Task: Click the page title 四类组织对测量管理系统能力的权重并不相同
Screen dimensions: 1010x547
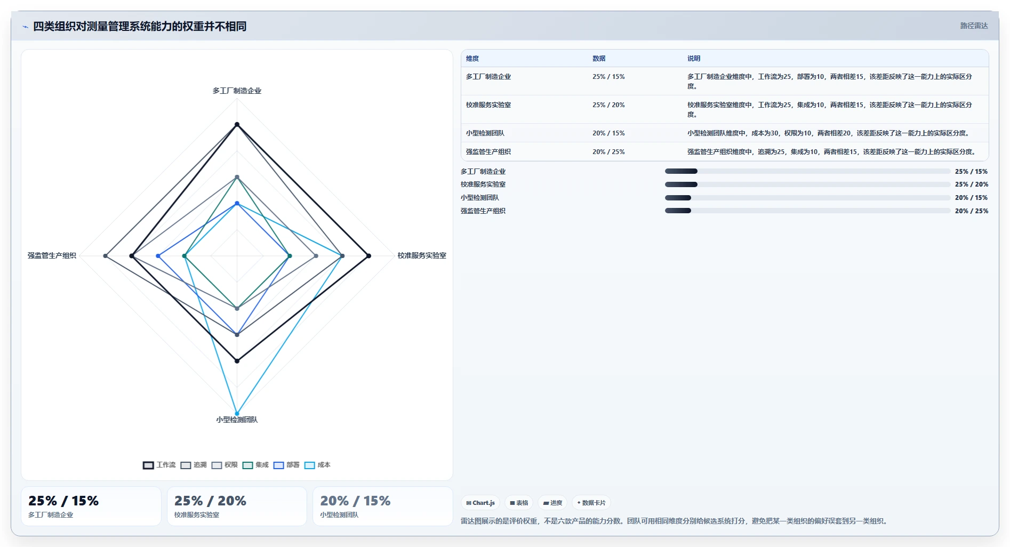Action: 140,26
